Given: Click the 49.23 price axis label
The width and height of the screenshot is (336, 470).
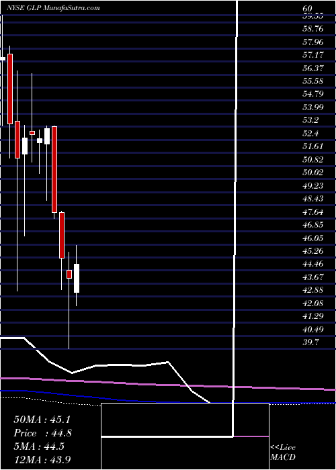Looking at the screenshot, I should tap(312, 186).
